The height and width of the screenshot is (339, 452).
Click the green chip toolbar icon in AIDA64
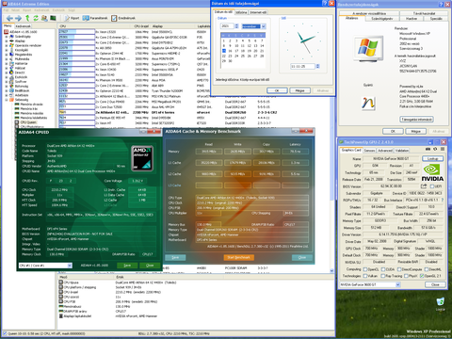click(53, 18)
